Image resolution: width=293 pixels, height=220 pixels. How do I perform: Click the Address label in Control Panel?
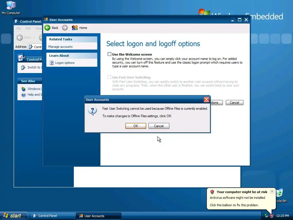click(21, 47)
